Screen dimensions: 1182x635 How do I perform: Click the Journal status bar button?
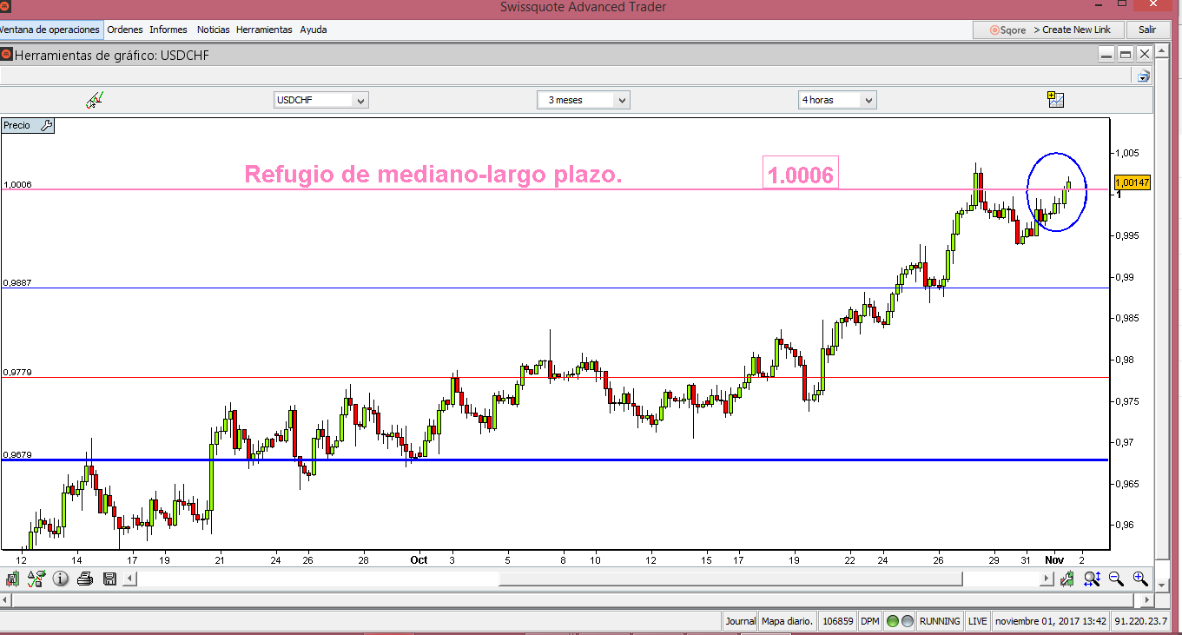(x=740, y=621)
